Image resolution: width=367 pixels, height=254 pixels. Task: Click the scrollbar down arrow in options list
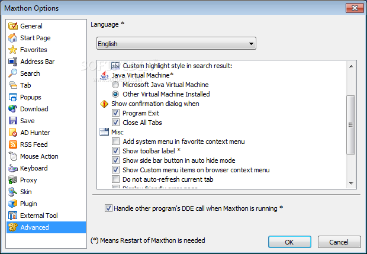pyautogui.click(x=351, y=183)
